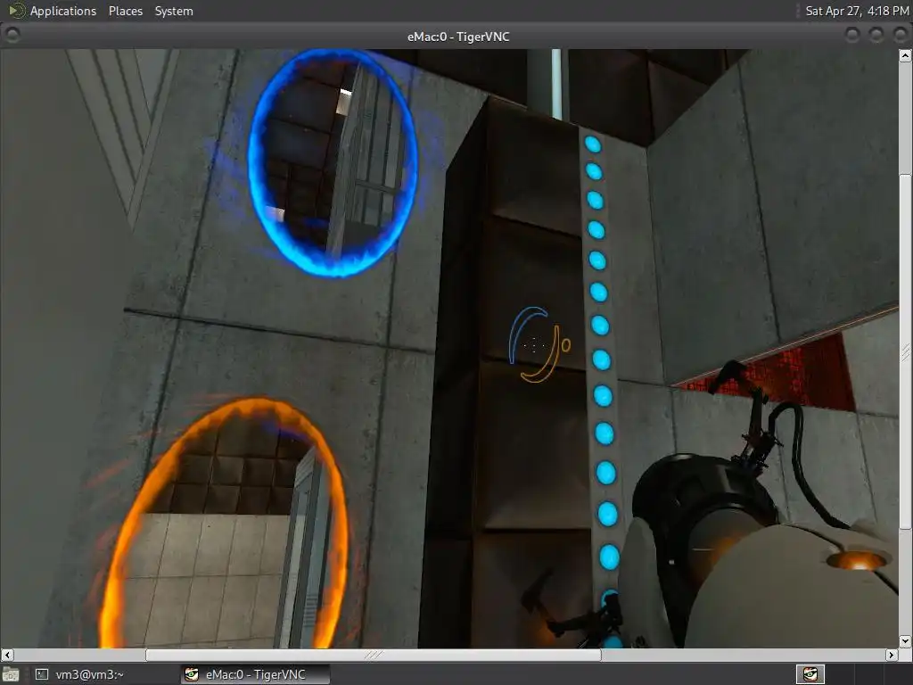Click the orange portal on the wall
This screenshot has height=685, width=913.
[x=224, y=524]
